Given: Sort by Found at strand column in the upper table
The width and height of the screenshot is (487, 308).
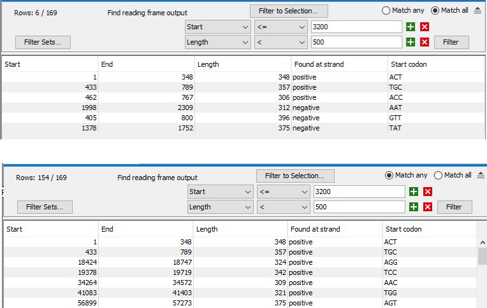Looking at the screenshot, I should (338, 64).
